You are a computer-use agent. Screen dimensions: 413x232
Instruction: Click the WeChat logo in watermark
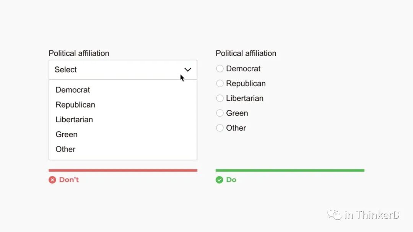335,215
